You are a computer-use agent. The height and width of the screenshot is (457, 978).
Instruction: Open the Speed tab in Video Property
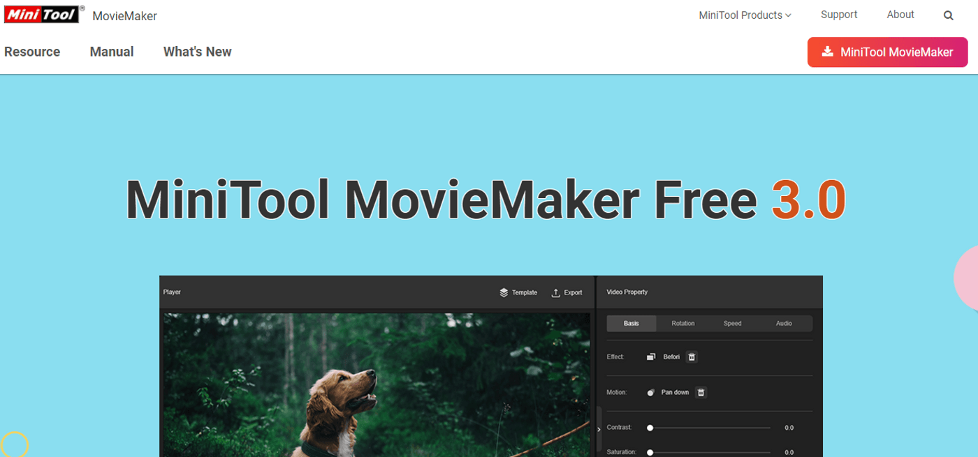coord(732,323)
